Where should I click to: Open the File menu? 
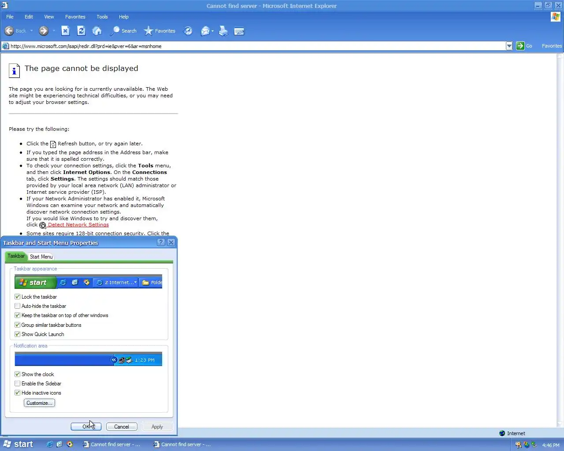click(10, 17)
